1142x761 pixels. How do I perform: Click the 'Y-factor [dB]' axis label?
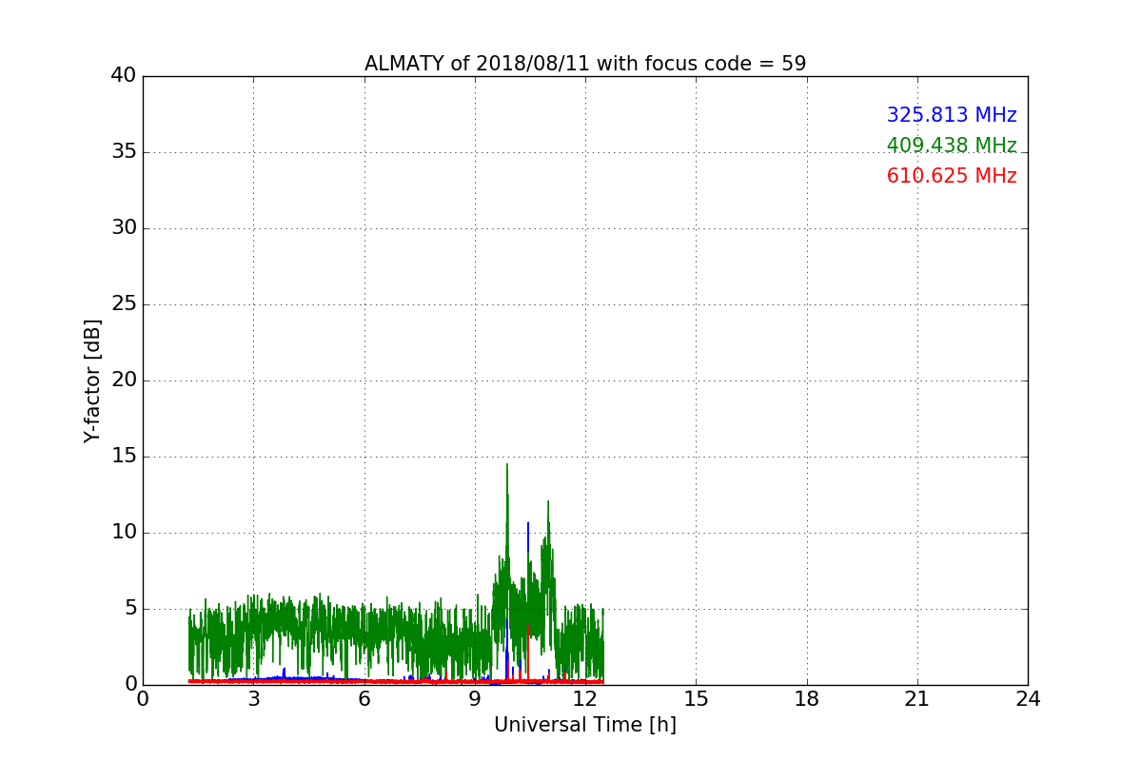tap(92, 380)
